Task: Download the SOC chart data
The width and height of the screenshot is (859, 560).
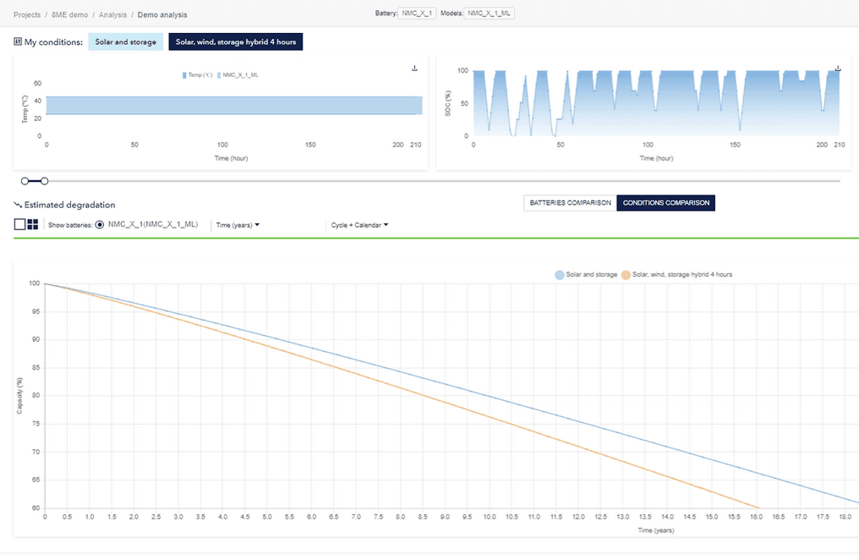Action: coord(837,68)
